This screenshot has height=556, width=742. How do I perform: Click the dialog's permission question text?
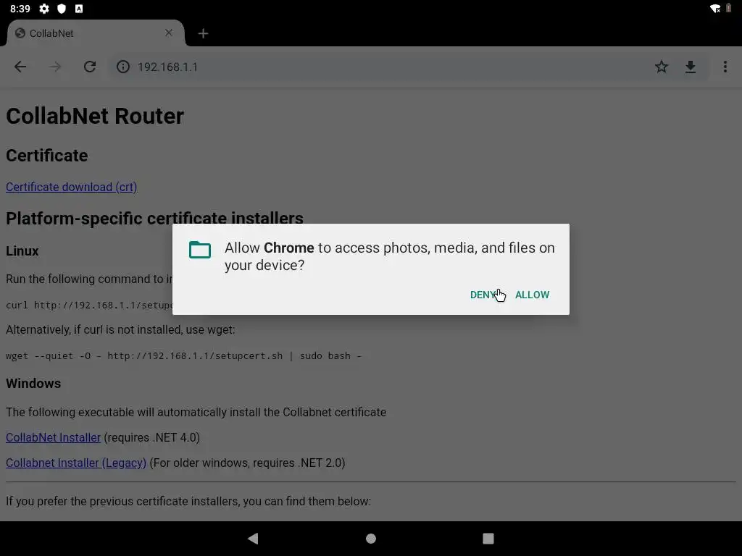coord(389,256)
